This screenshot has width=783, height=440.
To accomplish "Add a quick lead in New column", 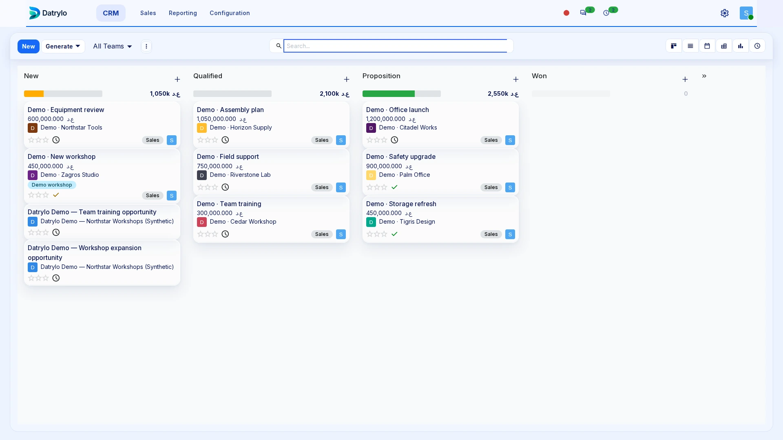I will (x=177, y=79).
